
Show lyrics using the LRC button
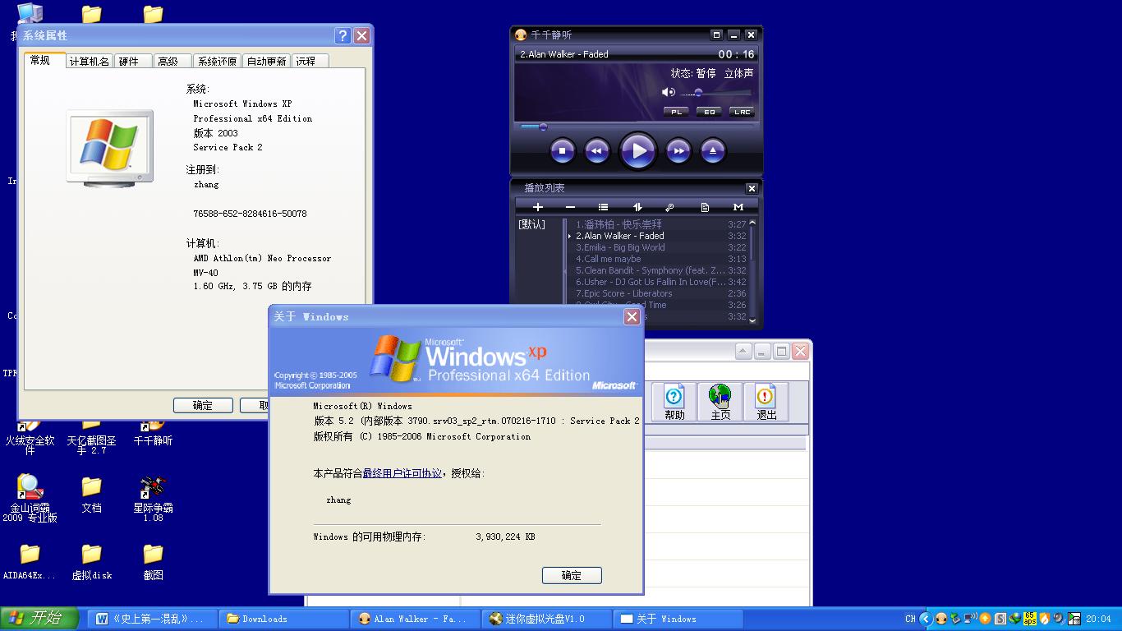742,112
